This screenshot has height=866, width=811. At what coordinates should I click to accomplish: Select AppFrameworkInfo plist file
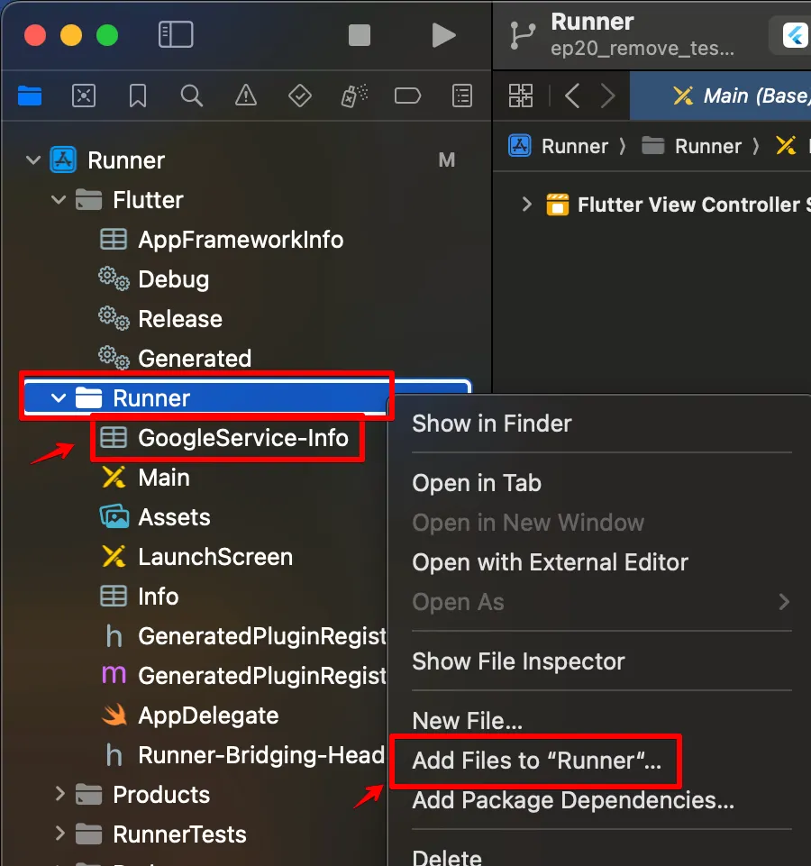pos(222,240)
